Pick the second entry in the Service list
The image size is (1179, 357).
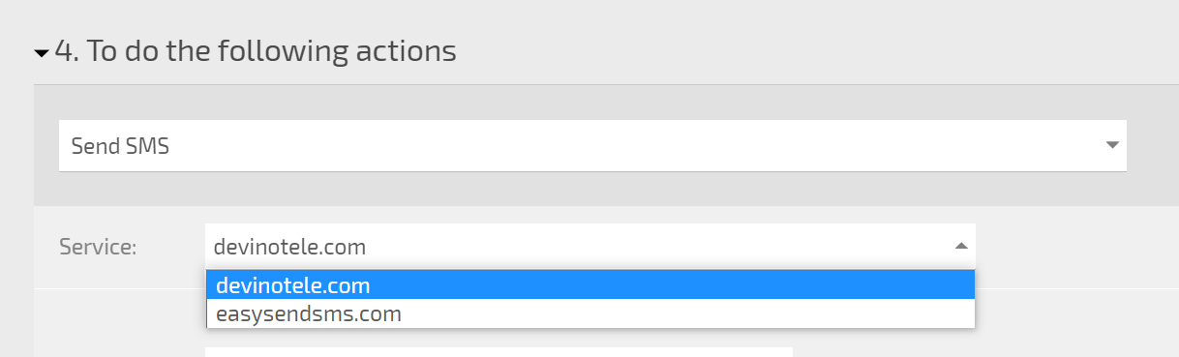click(589, 314)
